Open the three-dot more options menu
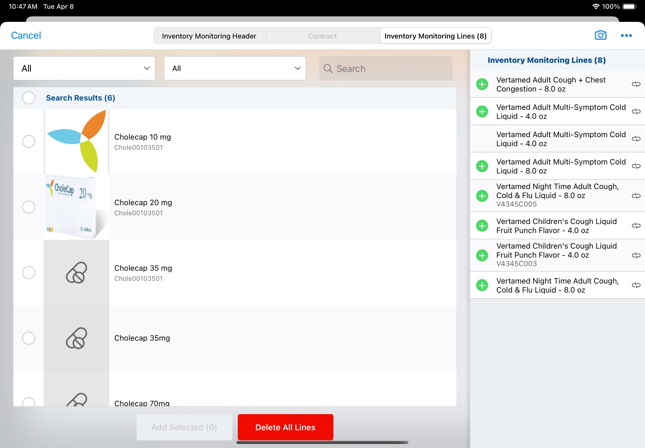645x448 pixels. click(626, 36)
